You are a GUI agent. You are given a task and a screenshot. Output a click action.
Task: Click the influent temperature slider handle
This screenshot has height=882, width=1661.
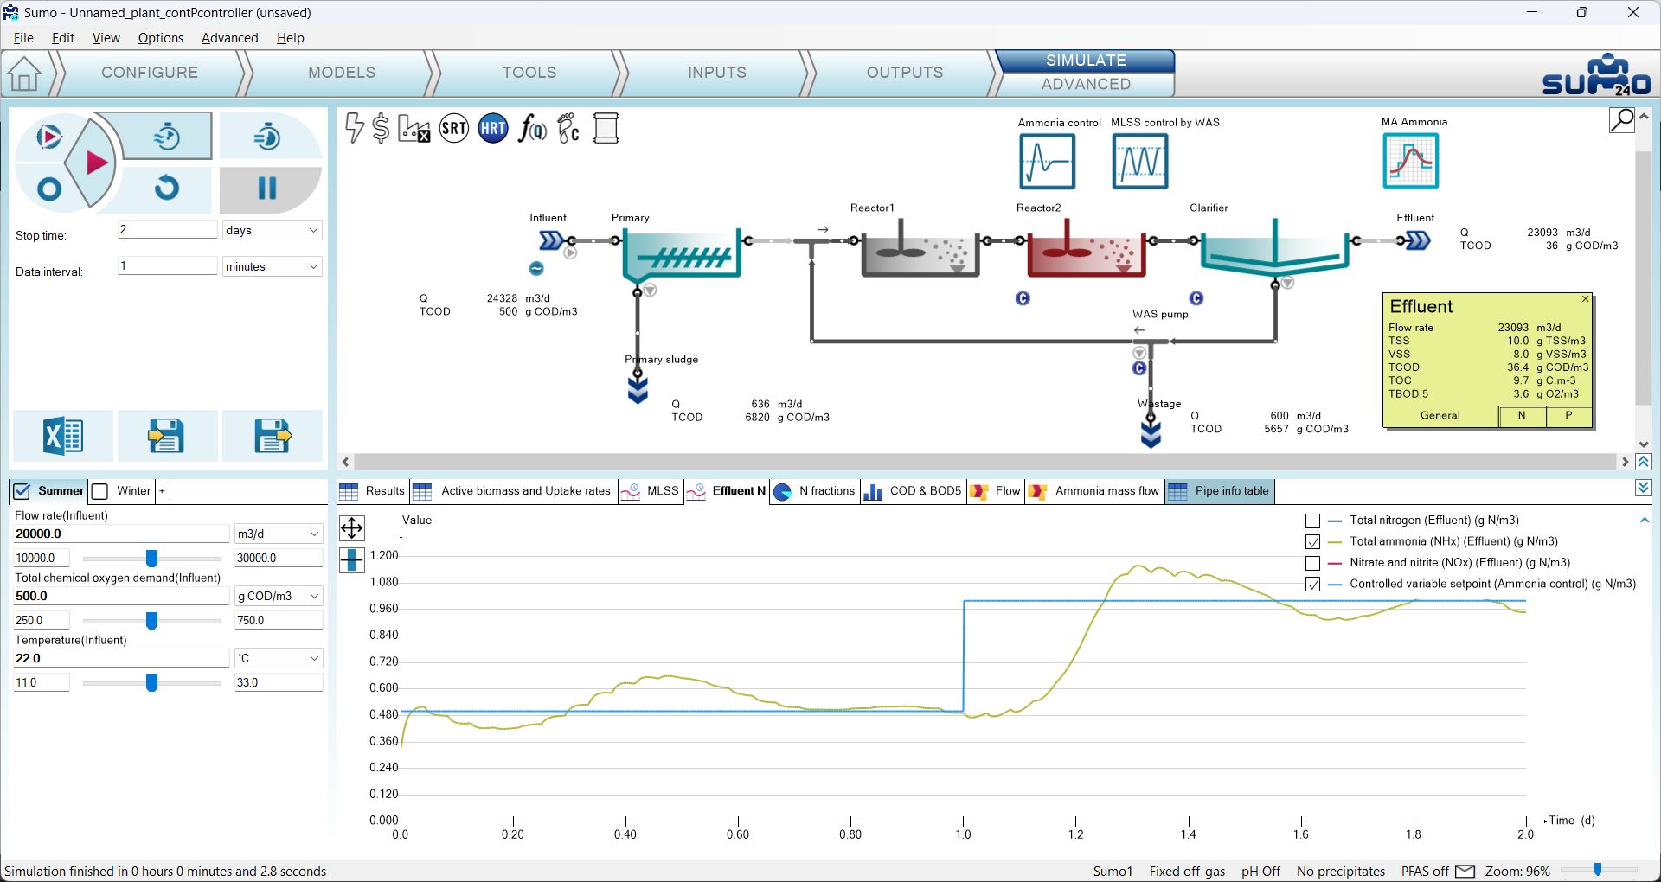coord(151,683)
